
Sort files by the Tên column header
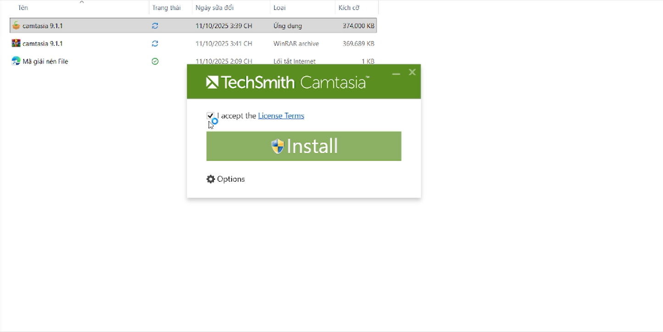pos(23,8)
